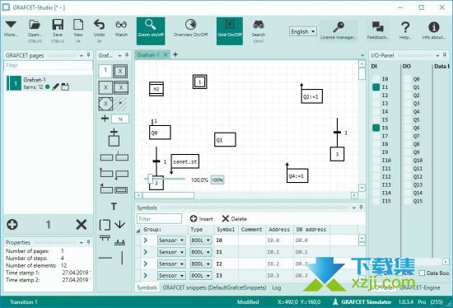This screenshot has width=453, height=308.
Task: Click the Delete symbol button
Action: [x=234, y=219]
